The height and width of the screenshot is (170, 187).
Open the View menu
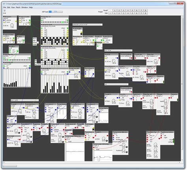[13, 7]
